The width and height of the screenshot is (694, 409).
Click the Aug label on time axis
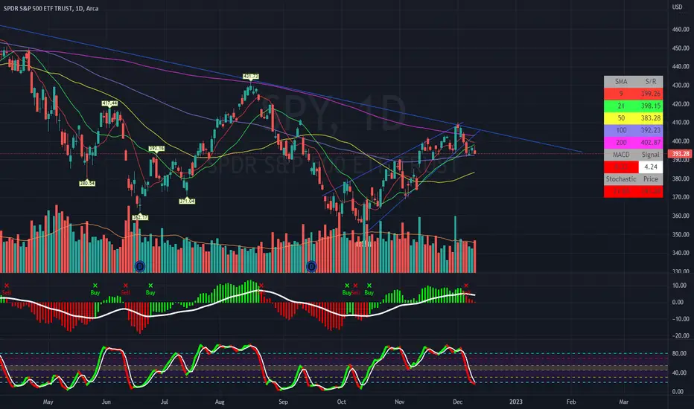point(220,402)
